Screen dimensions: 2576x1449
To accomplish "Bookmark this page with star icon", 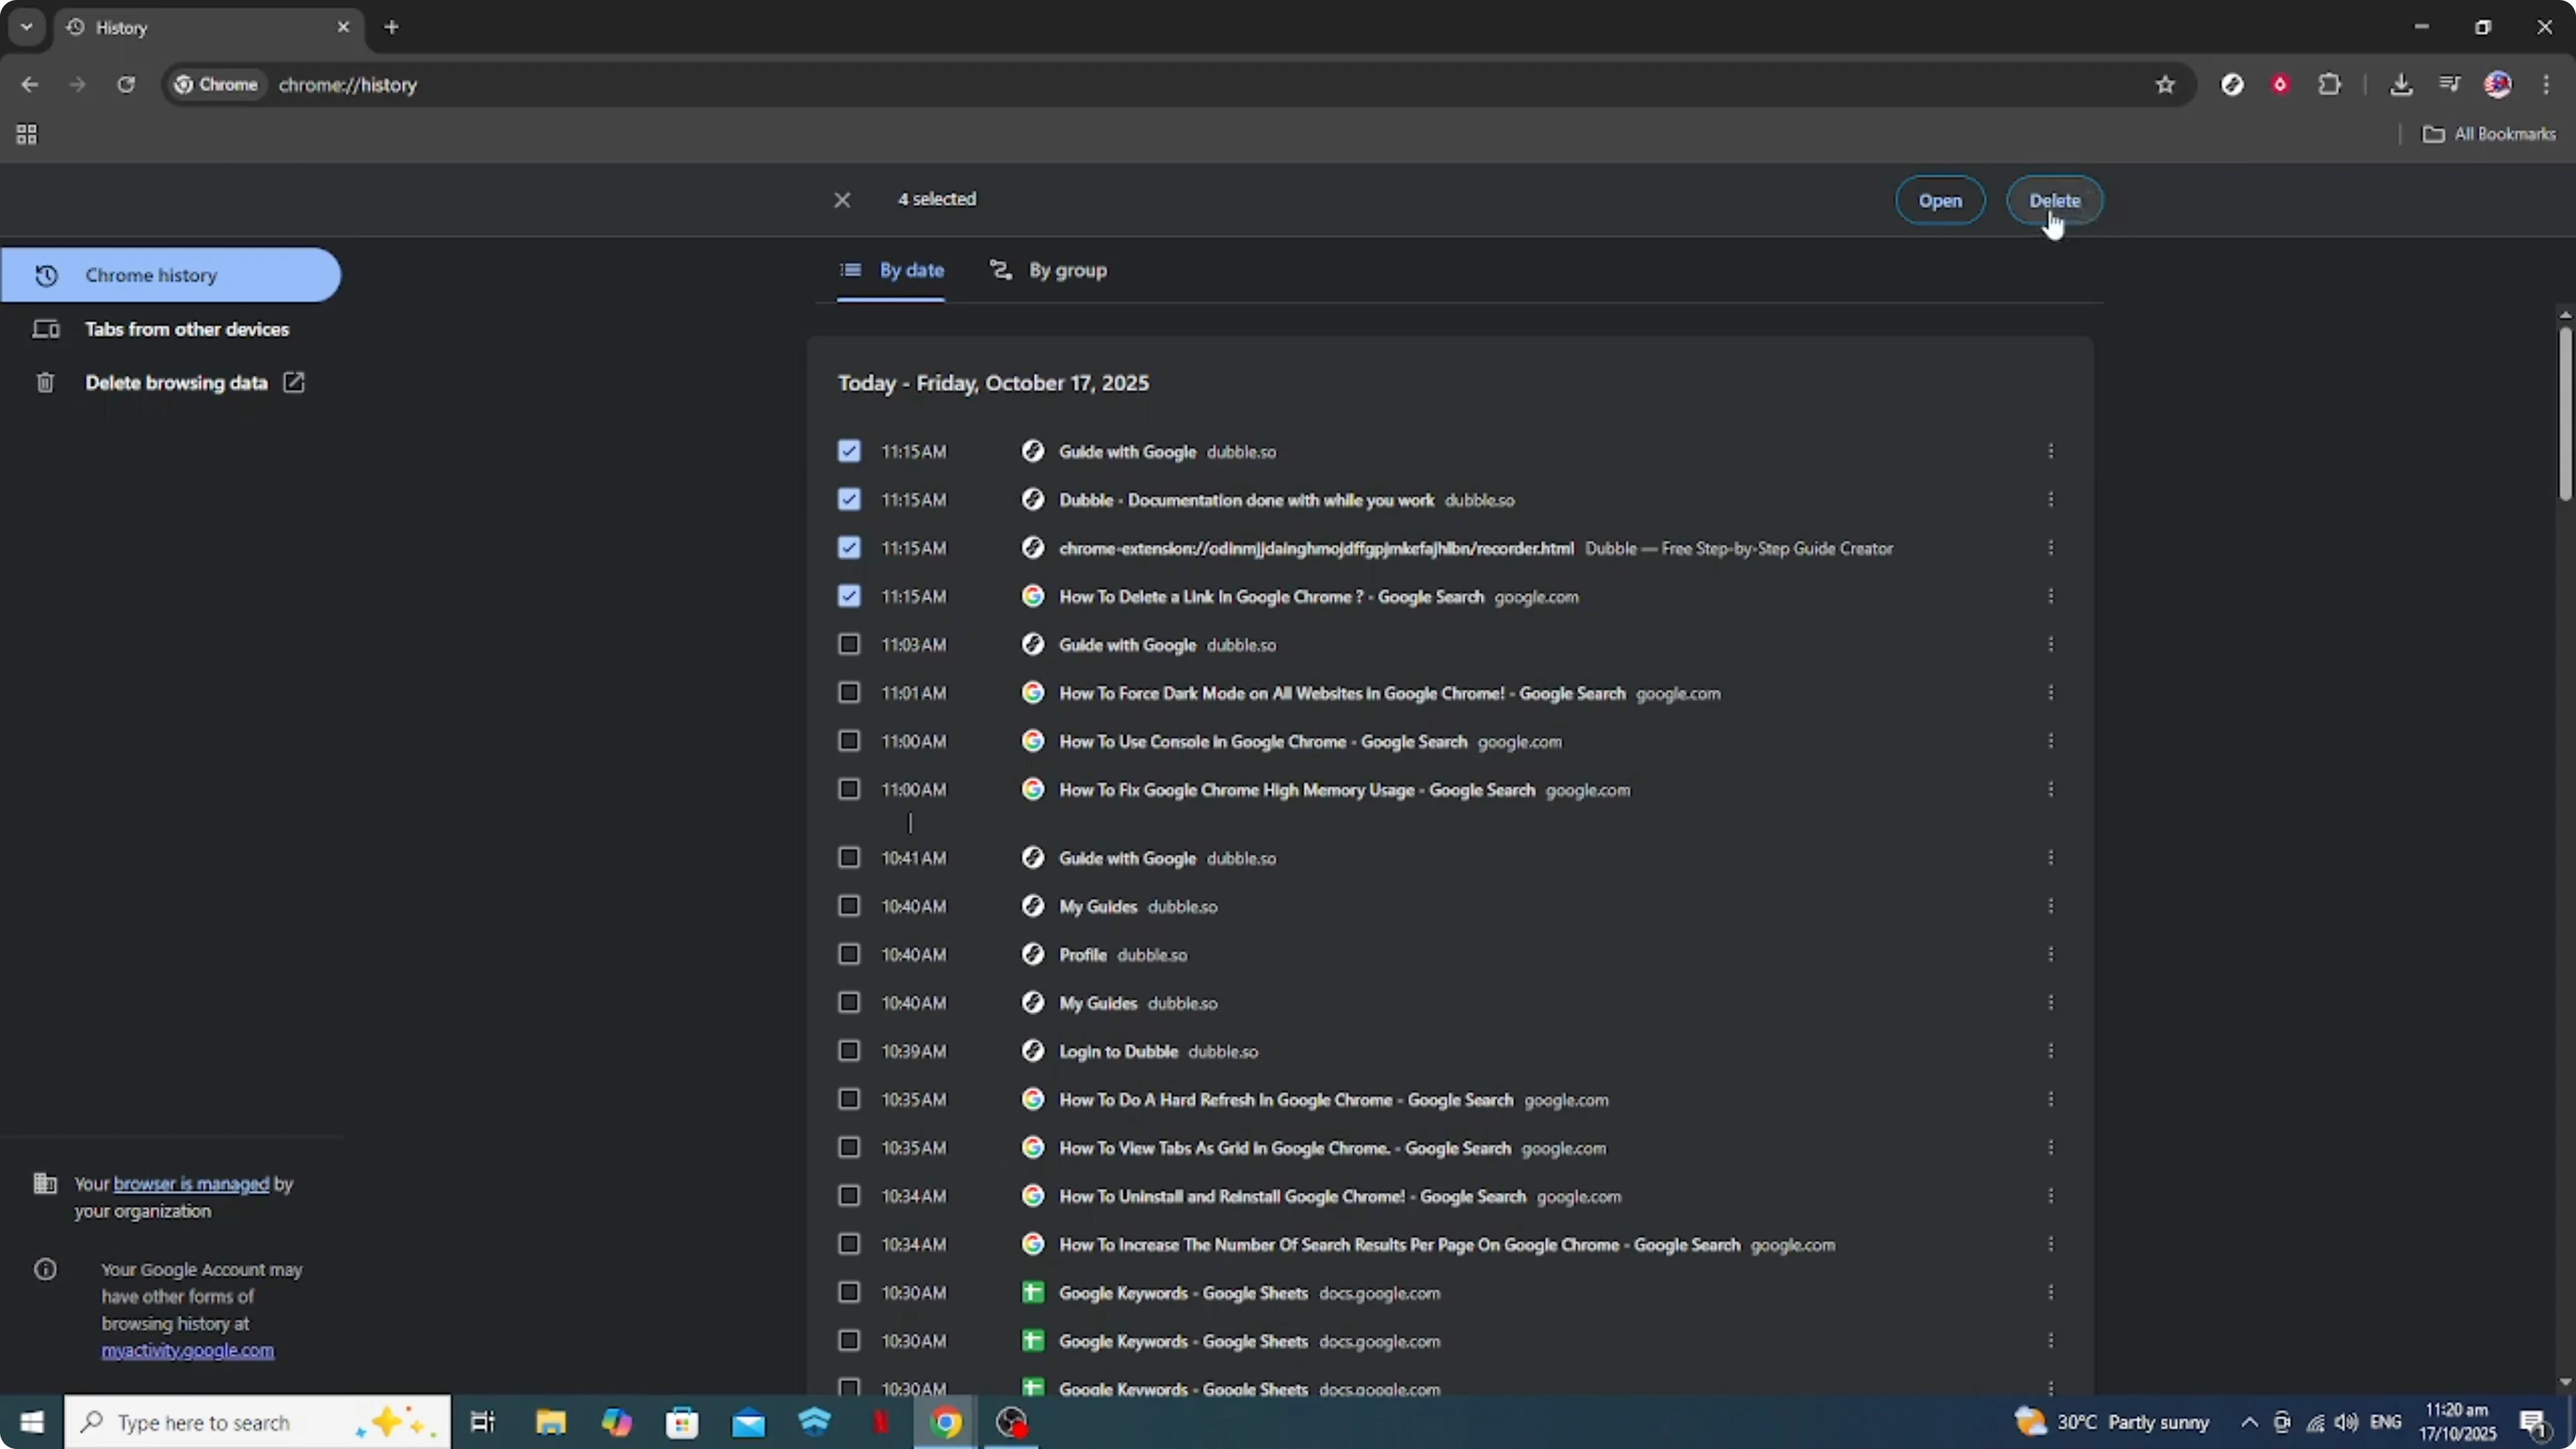I will click(2165, 85).
